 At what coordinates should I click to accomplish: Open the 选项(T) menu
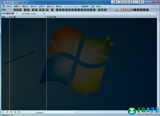42,6
